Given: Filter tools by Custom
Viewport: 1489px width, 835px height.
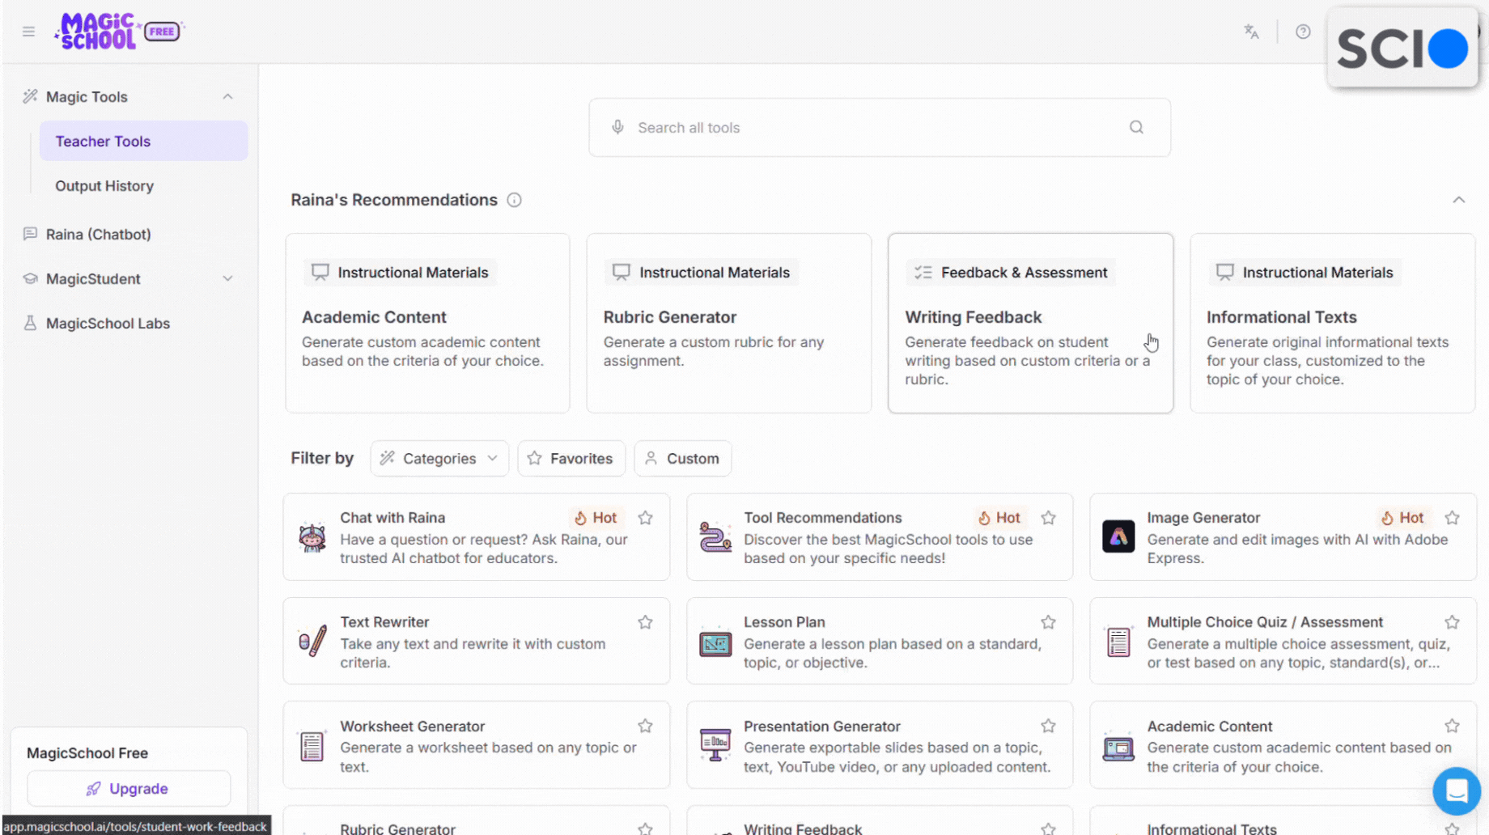Looking at the screenshot, I should 683,458.
